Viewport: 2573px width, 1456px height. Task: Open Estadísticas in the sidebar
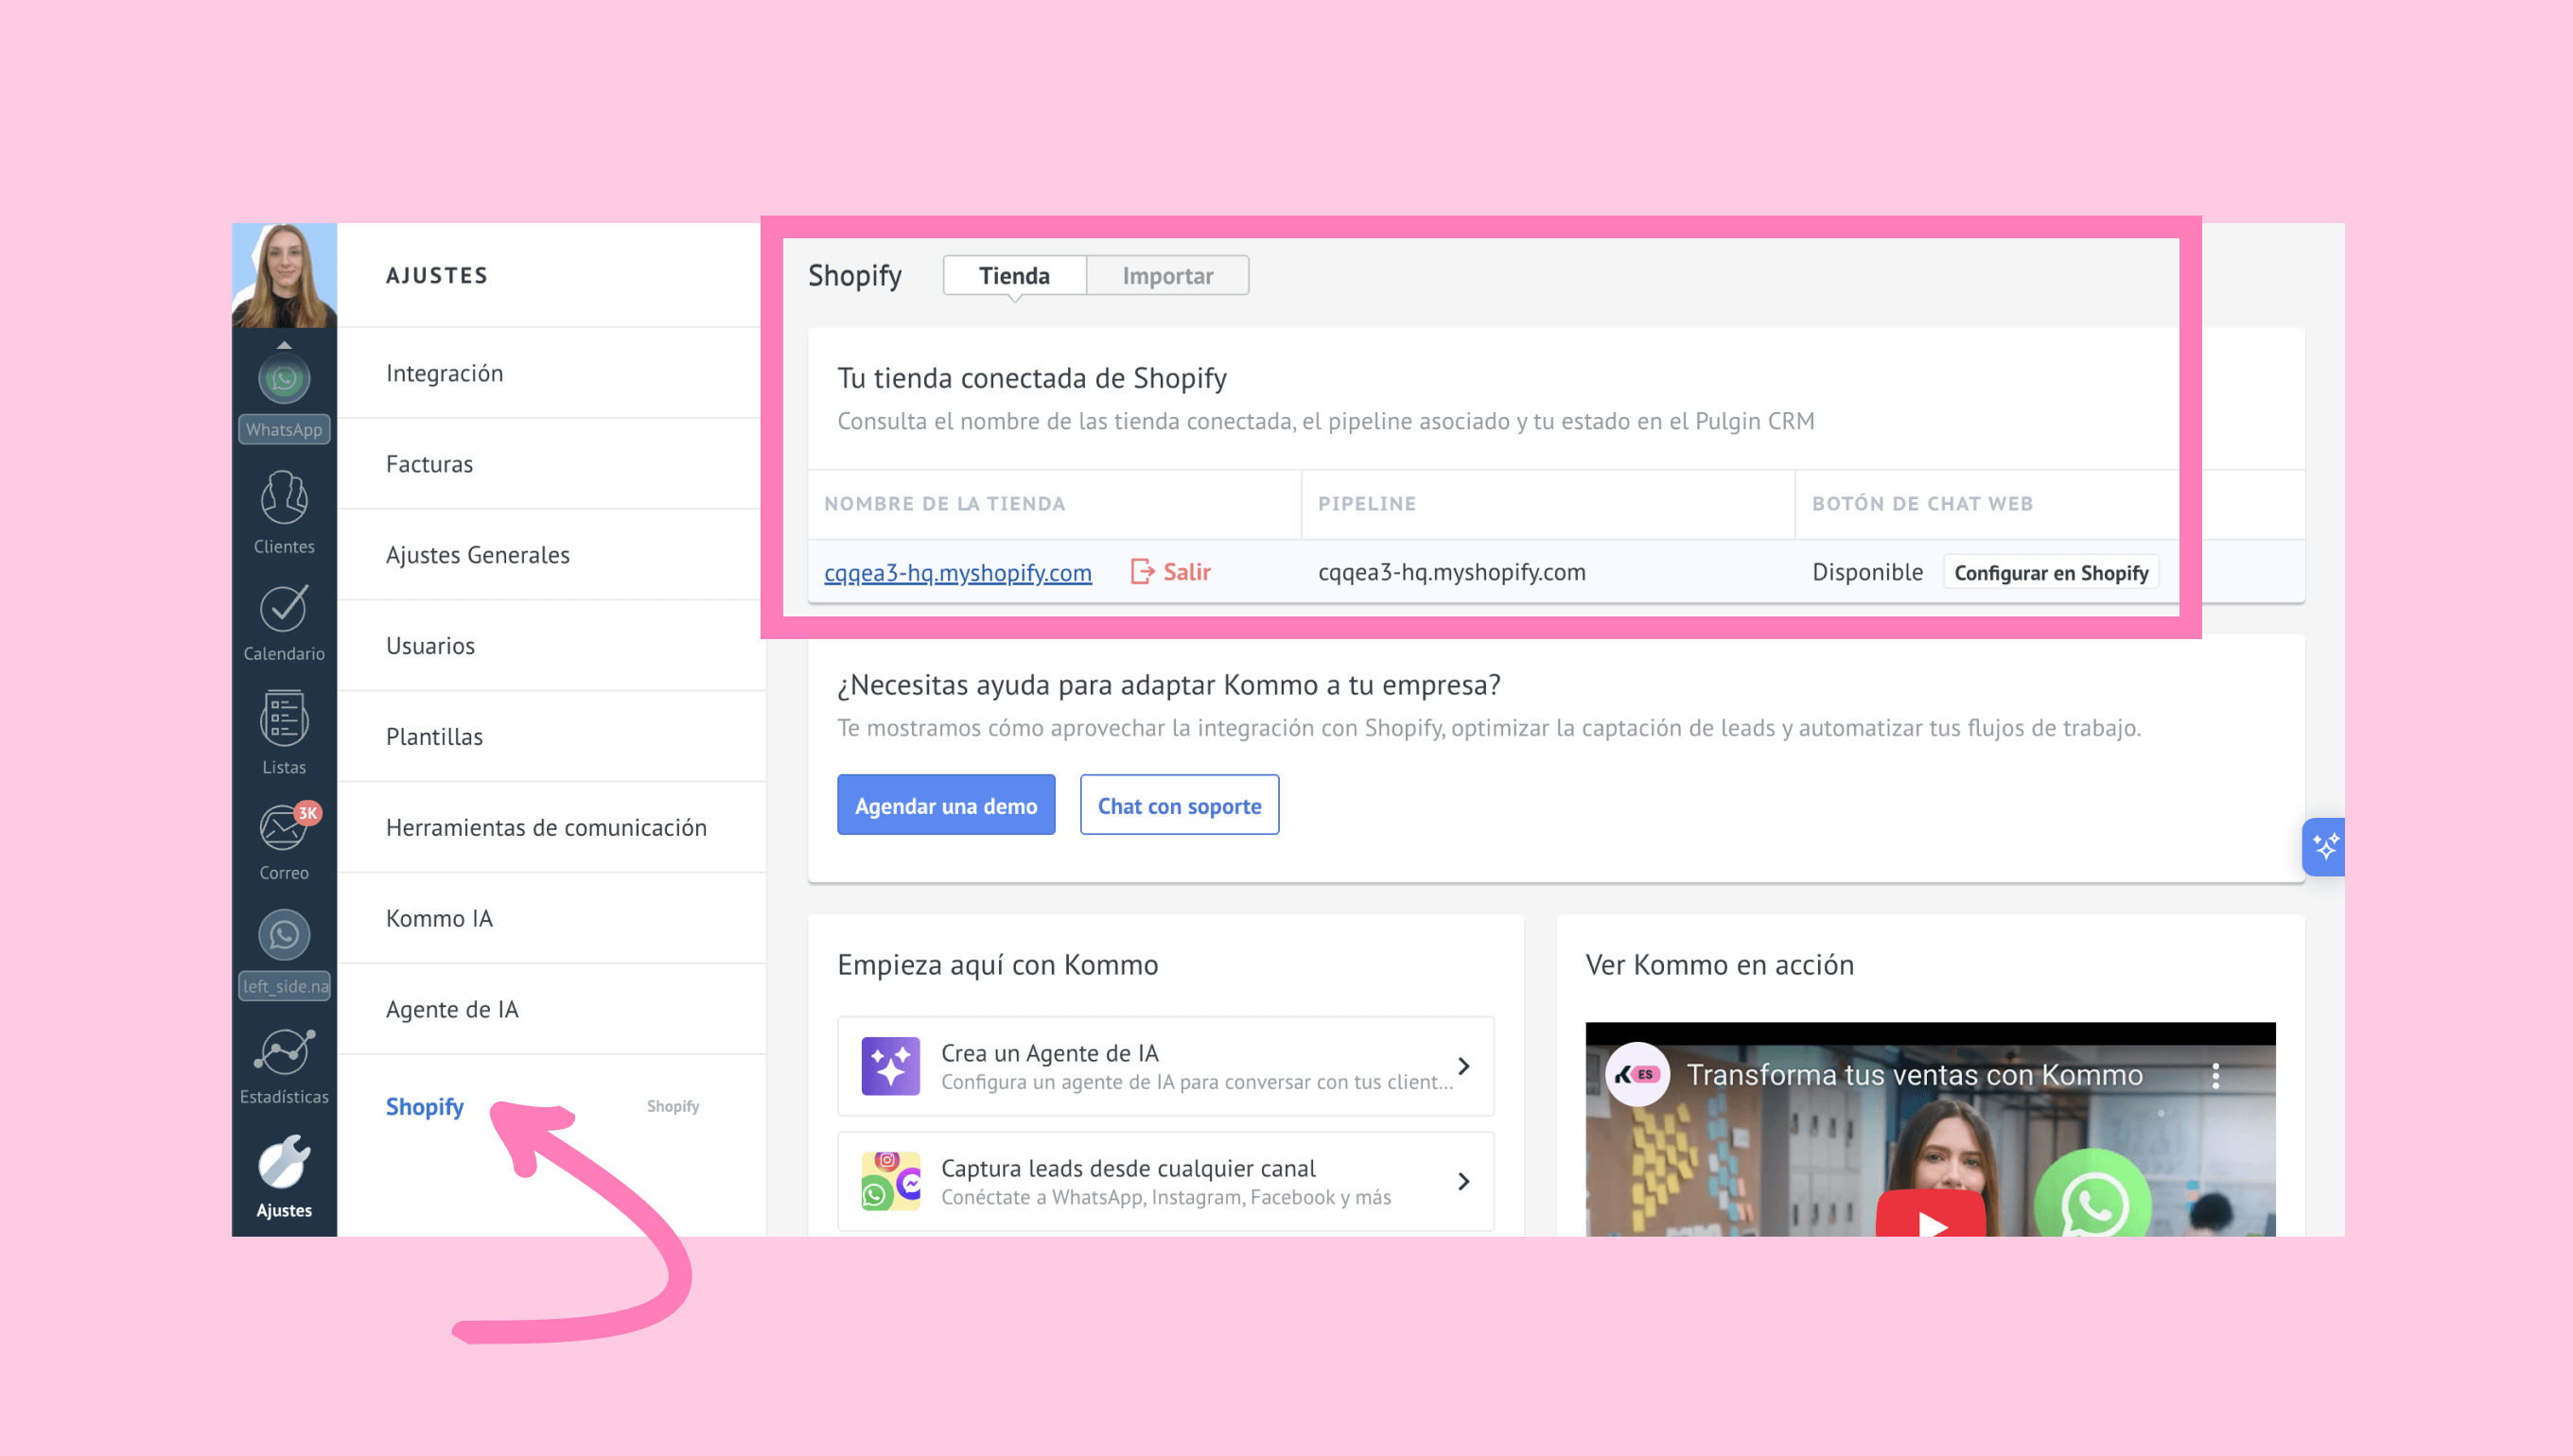click(x=284, y=1066)
